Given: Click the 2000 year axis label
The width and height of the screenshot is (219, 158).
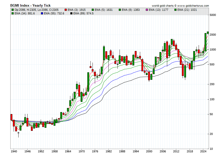Looking at the screenshot, I should [149, 151].
